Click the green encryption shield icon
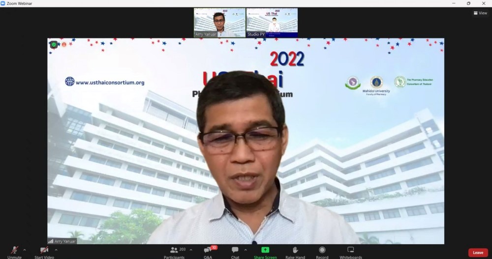 54,45
